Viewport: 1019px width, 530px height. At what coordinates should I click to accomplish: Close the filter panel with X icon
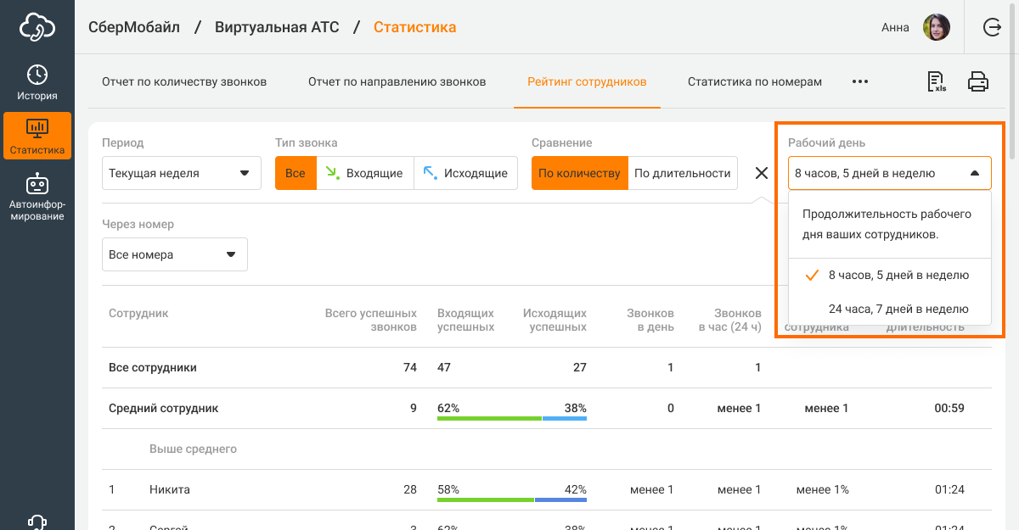[x=762, y=173]
